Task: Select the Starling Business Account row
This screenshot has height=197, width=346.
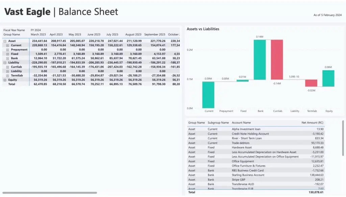Action: [x=248, y=175]
